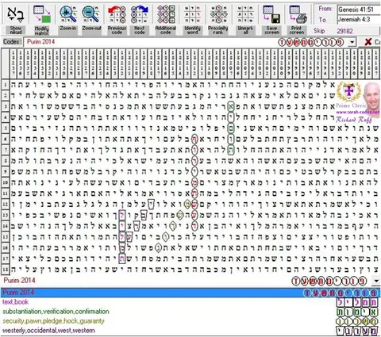The image size is (381, 337).
Task: Select the 'text,book' list entry
Action: 15,302
